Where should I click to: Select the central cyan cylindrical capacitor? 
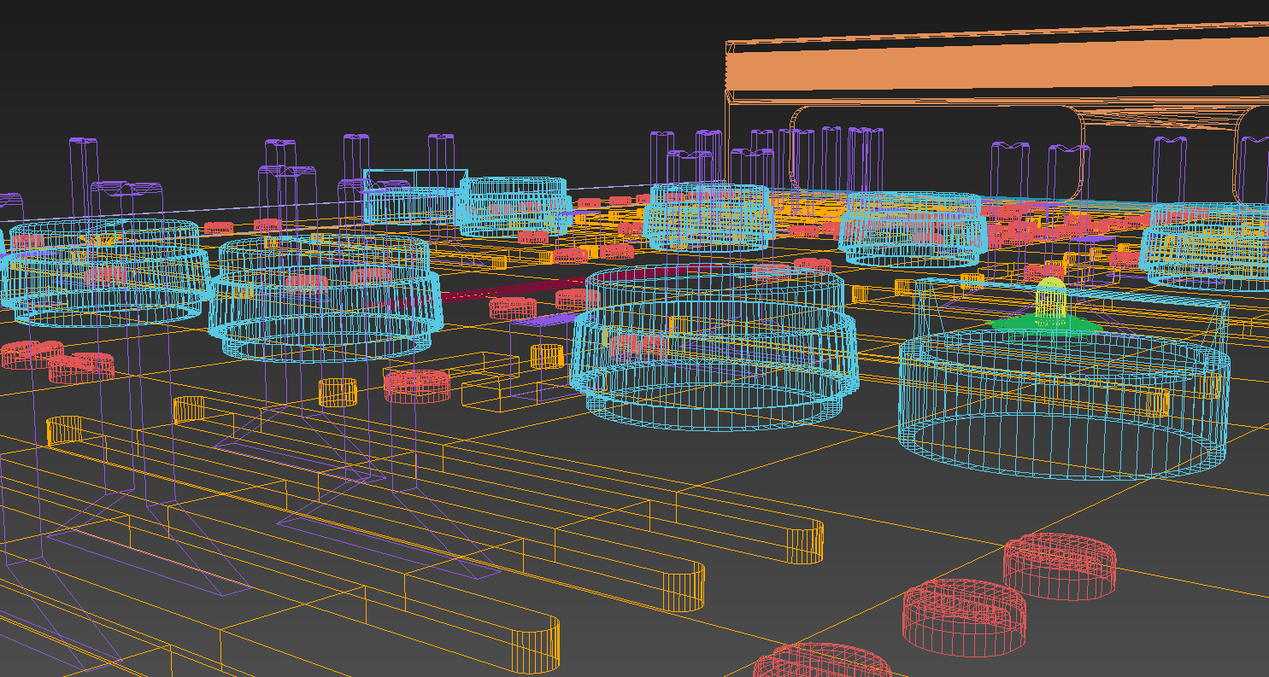pyautogui.click(x=718, y=350)
